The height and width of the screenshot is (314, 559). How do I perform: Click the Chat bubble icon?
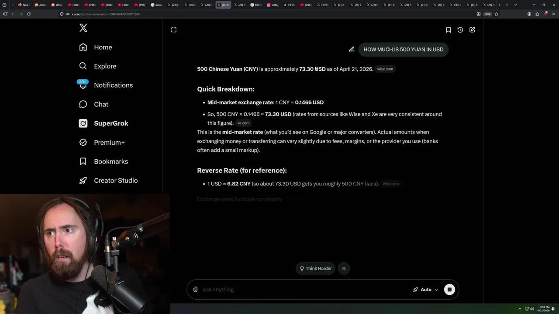pyautogui.click(x=83, y=104)
